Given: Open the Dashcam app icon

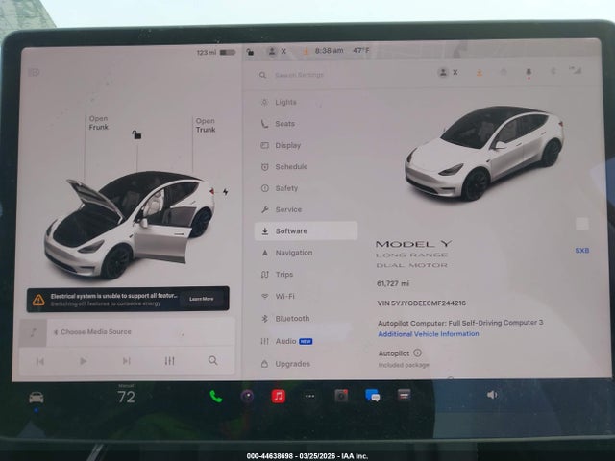Looking at the screenshot, I should coord(341,396).
